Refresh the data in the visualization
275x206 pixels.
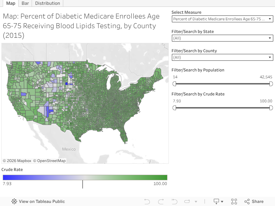click(x=187, y=202)
